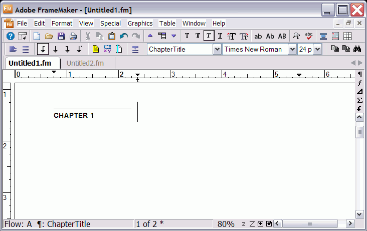This screenshot has width=367, height=231.
Task: Run spell check with the abc checkmark icon
Action: coord(309,36)
